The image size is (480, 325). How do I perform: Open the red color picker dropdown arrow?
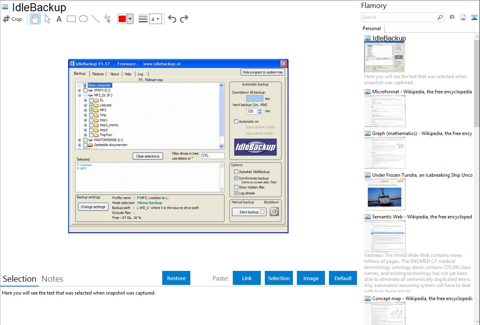click(130, 19)
